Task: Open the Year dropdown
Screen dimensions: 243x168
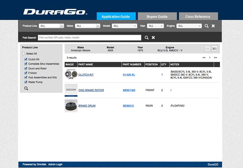Action: pyautogui.click(x=155, y=26)
